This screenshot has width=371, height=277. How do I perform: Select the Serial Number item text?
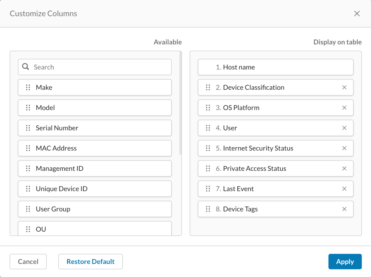pyautogui.click(x=57, y=128)
